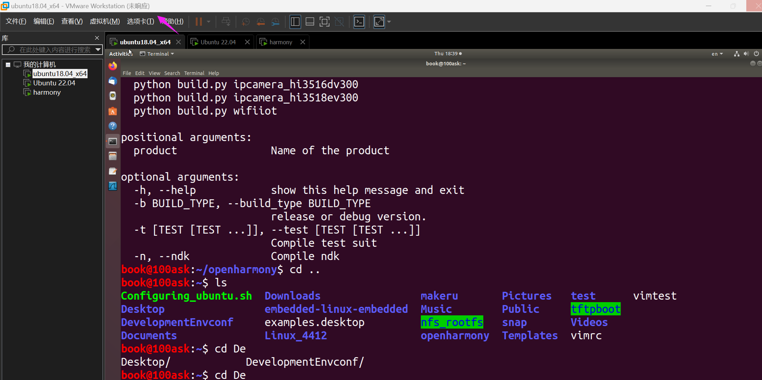Open the clock showing Thu 18:39
The image size is (762, 380).
[448, 54]
